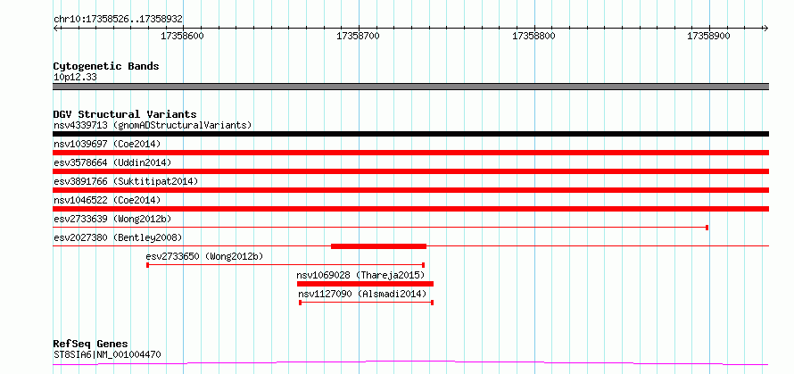This screenshot has width=794, height=374.
Task: Click the 10p12.33 band label
Action: point(75,78)
